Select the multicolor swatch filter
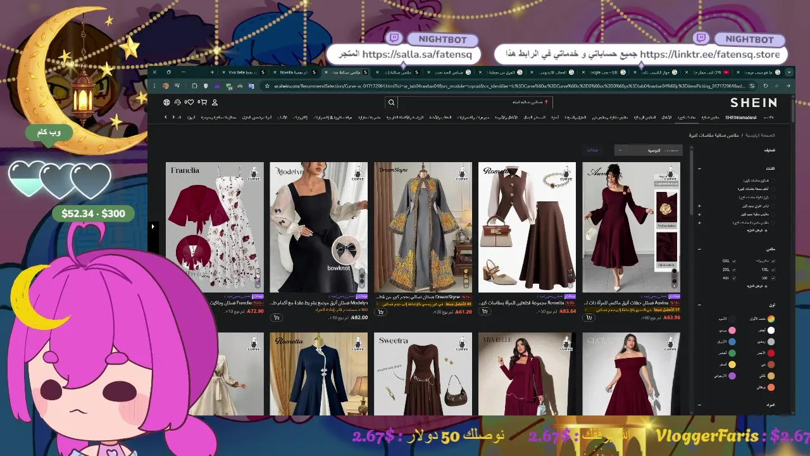This screenshot has width=810, height=456. (x=771, y=319)
